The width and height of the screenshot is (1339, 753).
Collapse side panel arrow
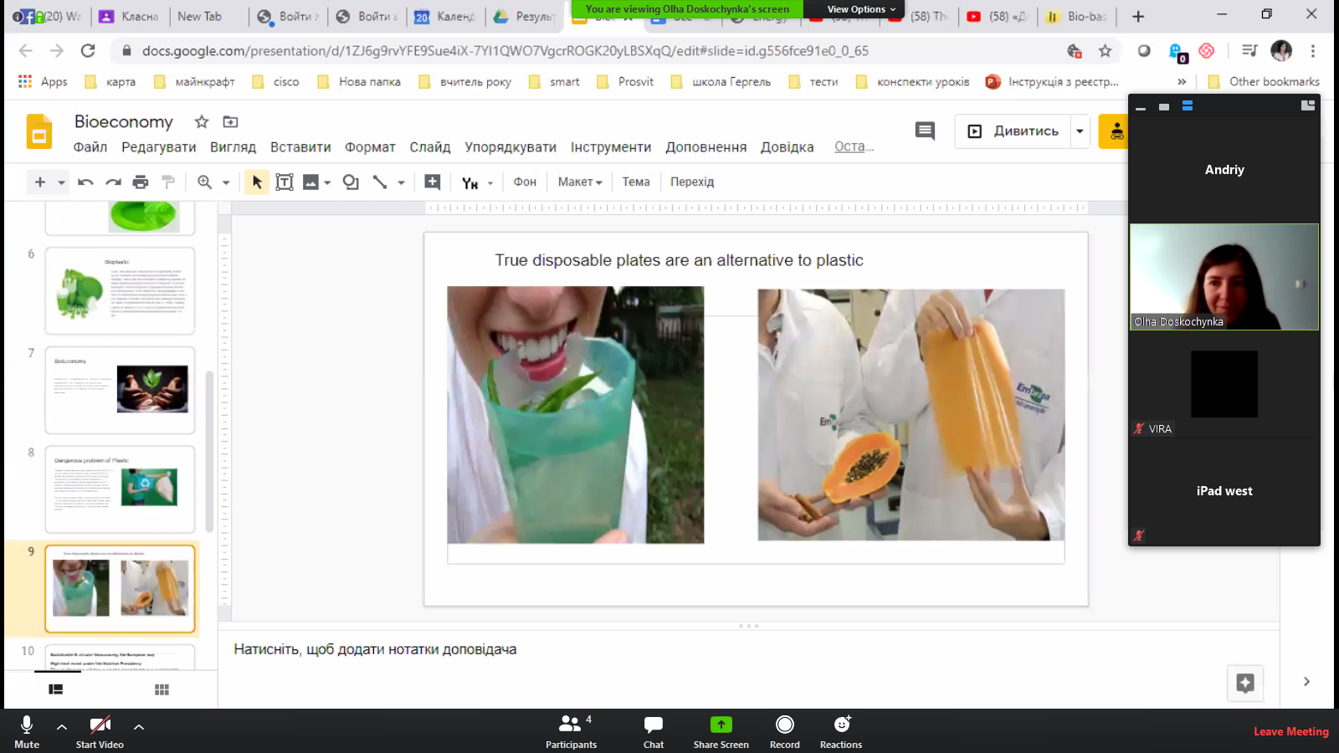1306,682
